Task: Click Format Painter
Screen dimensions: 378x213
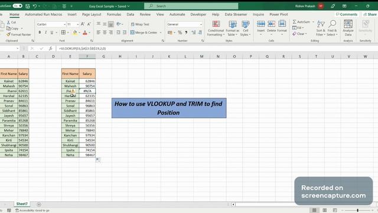Action: 19,34
